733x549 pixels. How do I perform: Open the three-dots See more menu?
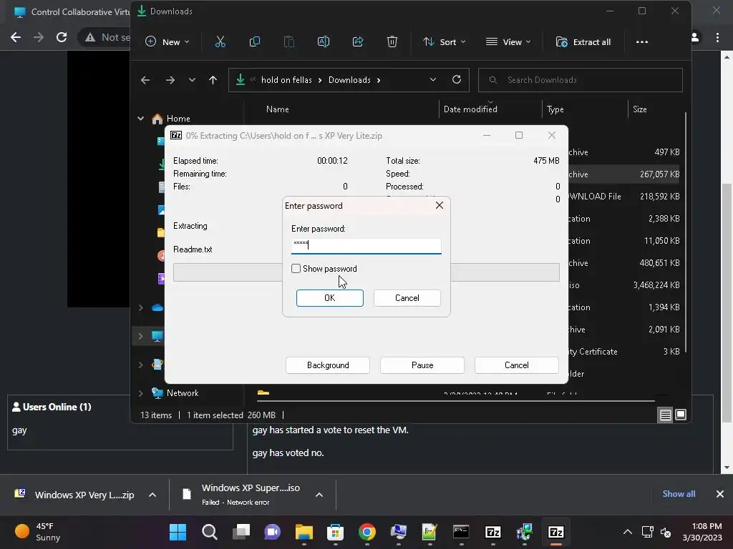pos(642,42)
